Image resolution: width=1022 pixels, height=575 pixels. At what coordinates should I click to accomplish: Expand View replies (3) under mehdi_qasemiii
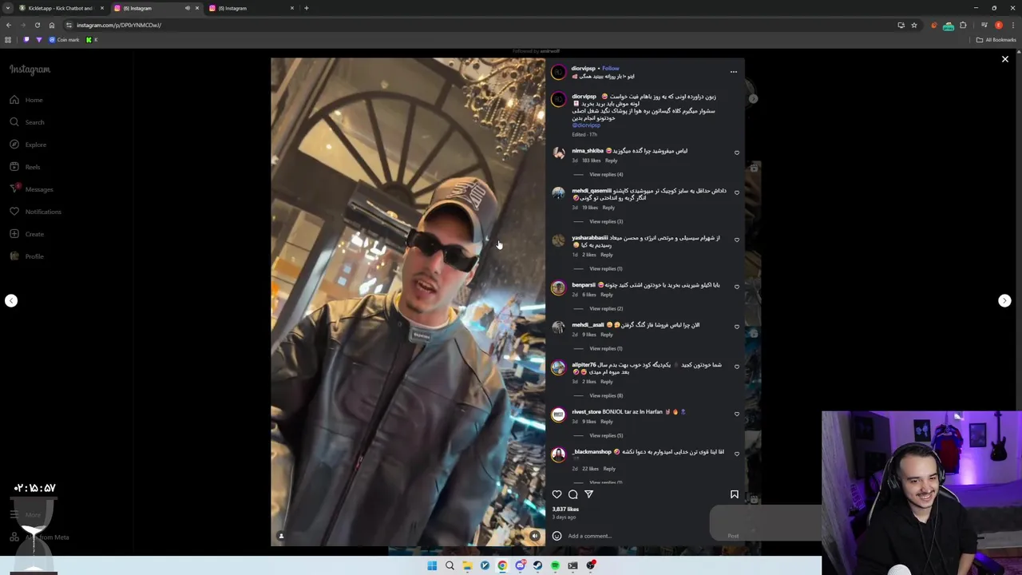(606, 221)
